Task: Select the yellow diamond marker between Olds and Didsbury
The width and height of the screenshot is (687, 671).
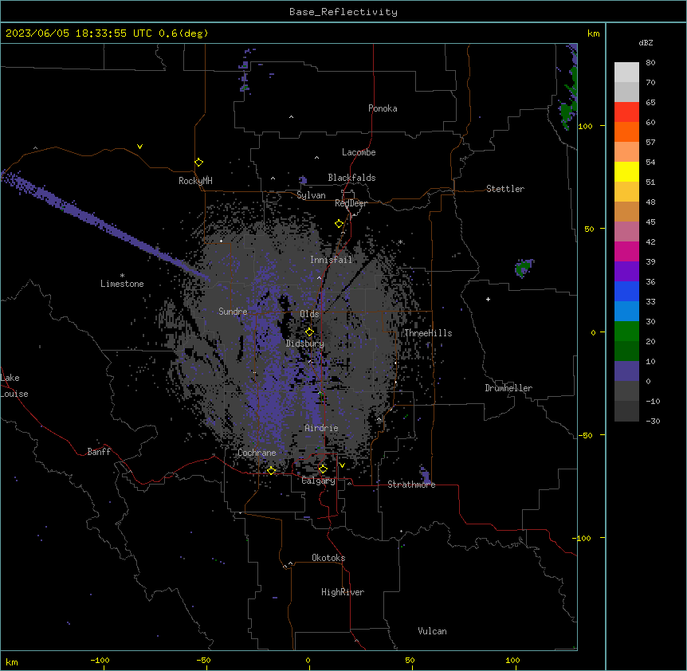Action: pyautogui.click(x=309, y=332)
